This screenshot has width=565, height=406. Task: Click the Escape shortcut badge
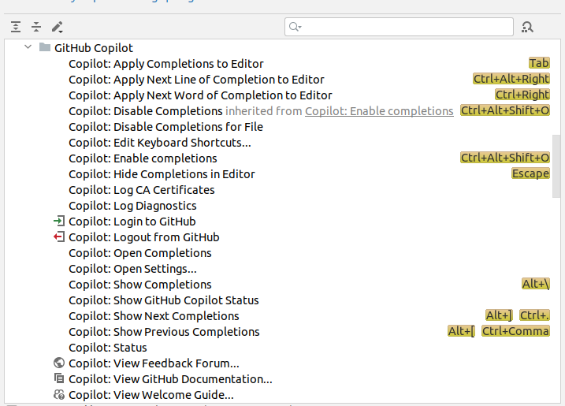(x=530, y=173)
